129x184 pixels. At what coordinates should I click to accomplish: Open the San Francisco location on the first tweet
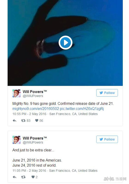click(73, 114)
